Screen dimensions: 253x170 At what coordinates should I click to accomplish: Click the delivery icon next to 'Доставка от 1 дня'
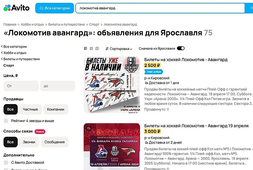tap(146, 83)
